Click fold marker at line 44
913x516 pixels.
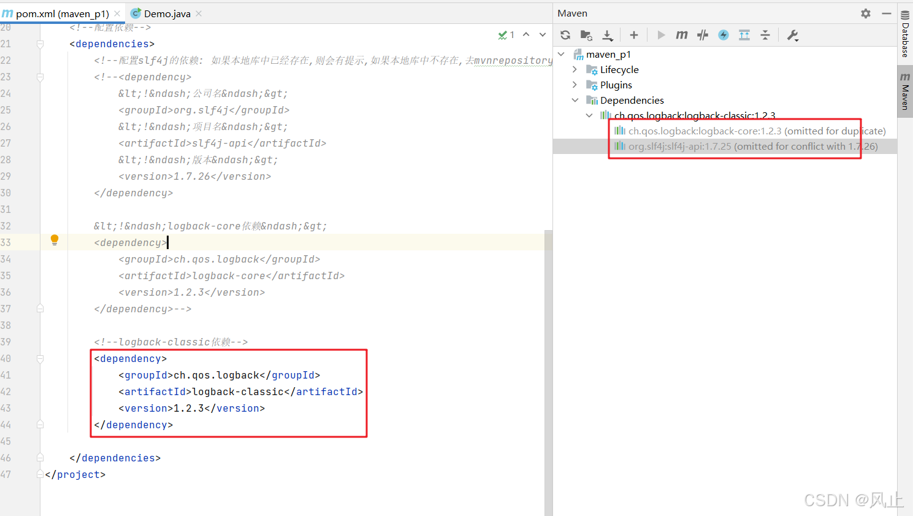point(40,425)
